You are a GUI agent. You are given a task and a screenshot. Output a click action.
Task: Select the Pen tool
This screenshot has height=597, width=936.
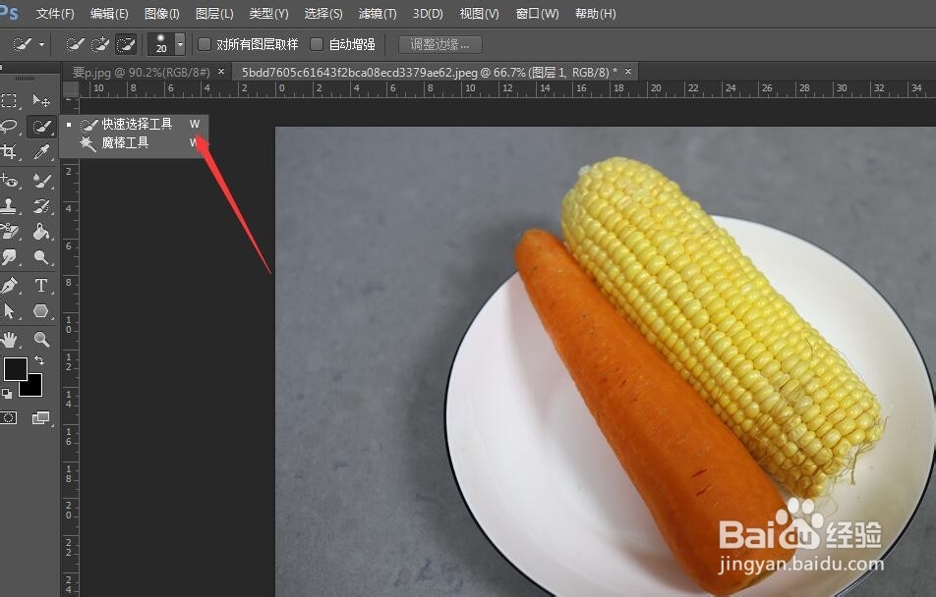pyautogui.click(x=9, y=286)
